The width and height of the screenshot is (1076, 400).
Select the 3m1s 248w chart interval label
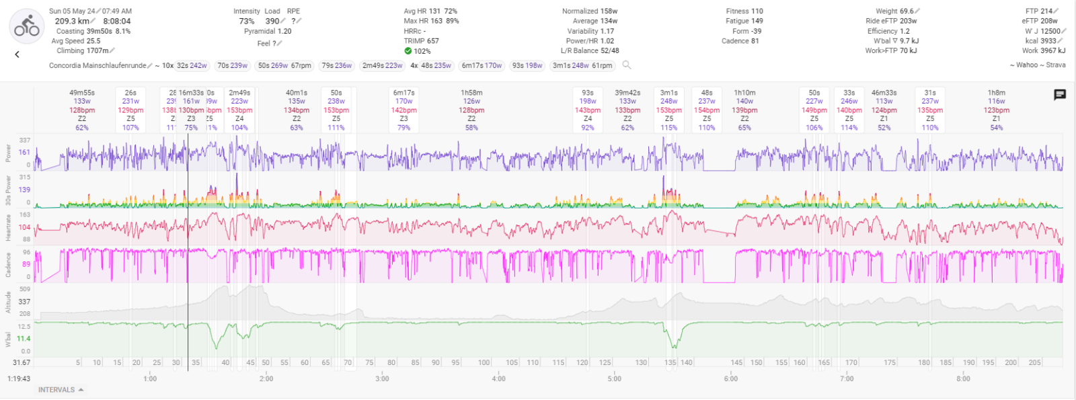click(x=669, y=110)
